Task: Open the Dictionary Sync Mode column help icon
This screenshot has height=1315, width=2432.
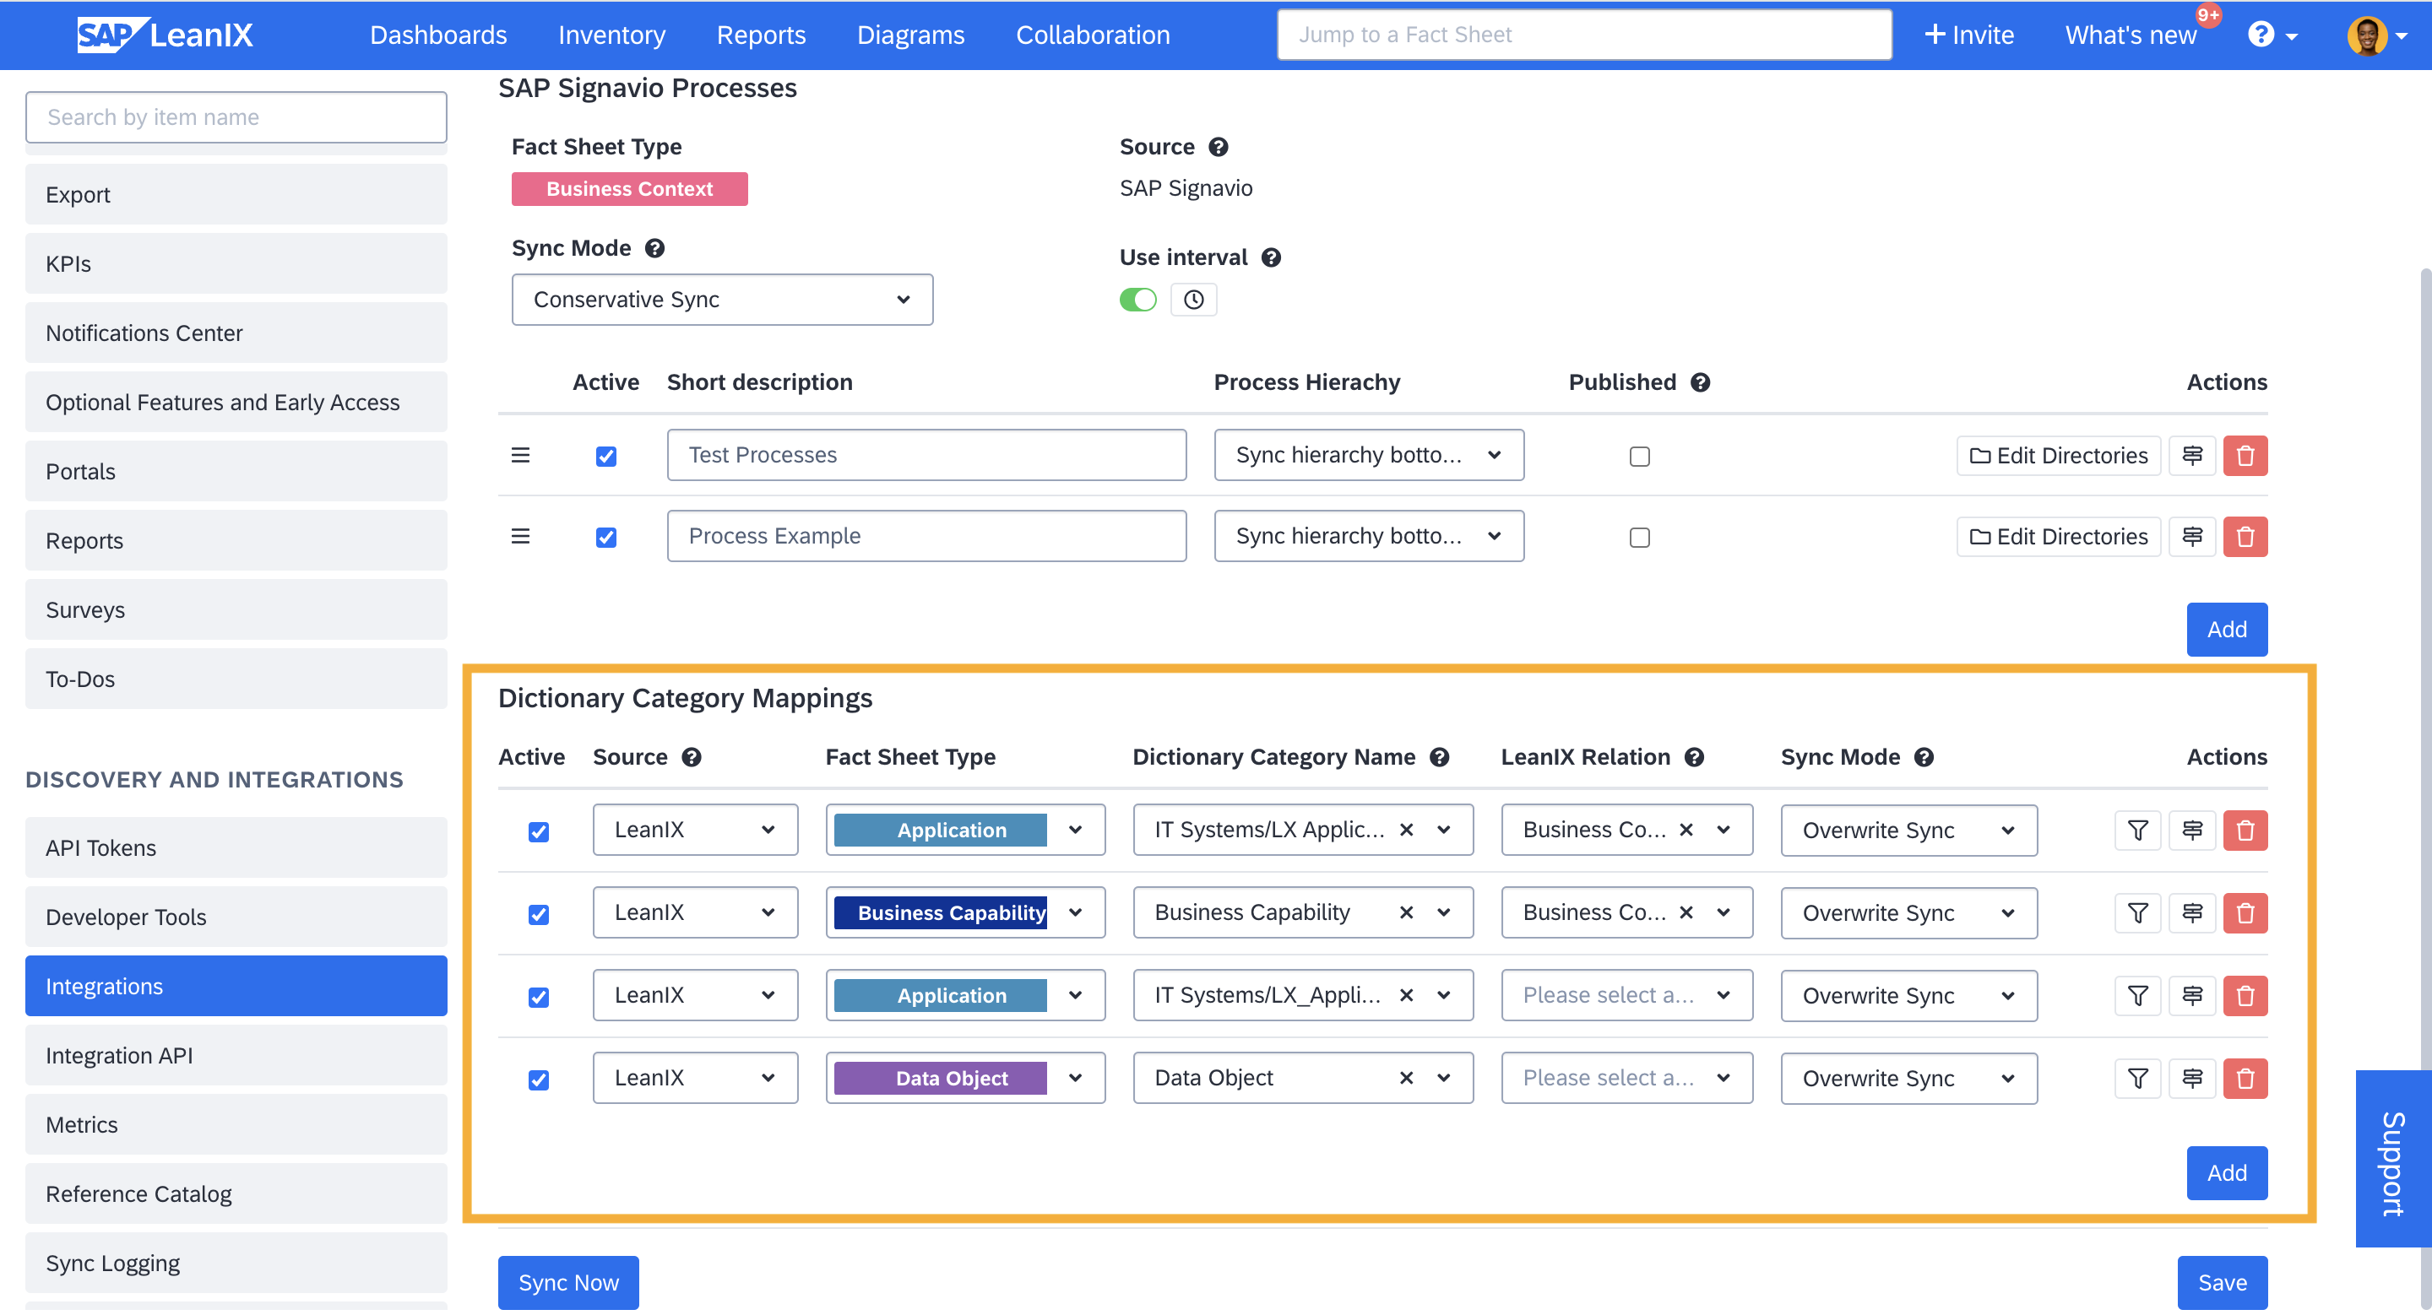Action: (1923, 756)
